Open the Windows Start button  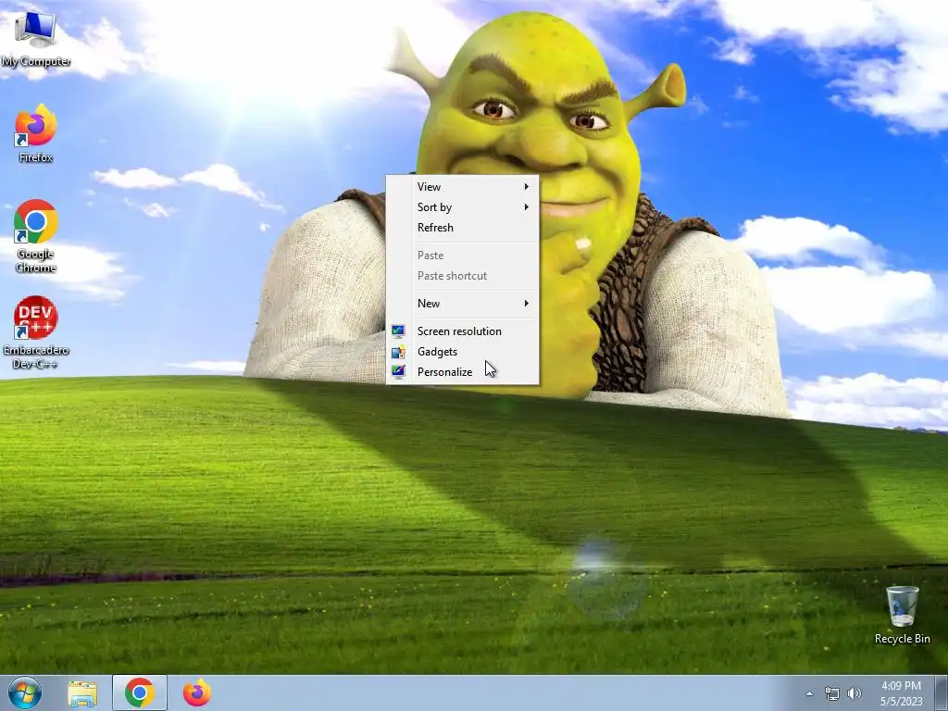click(25, 692)
